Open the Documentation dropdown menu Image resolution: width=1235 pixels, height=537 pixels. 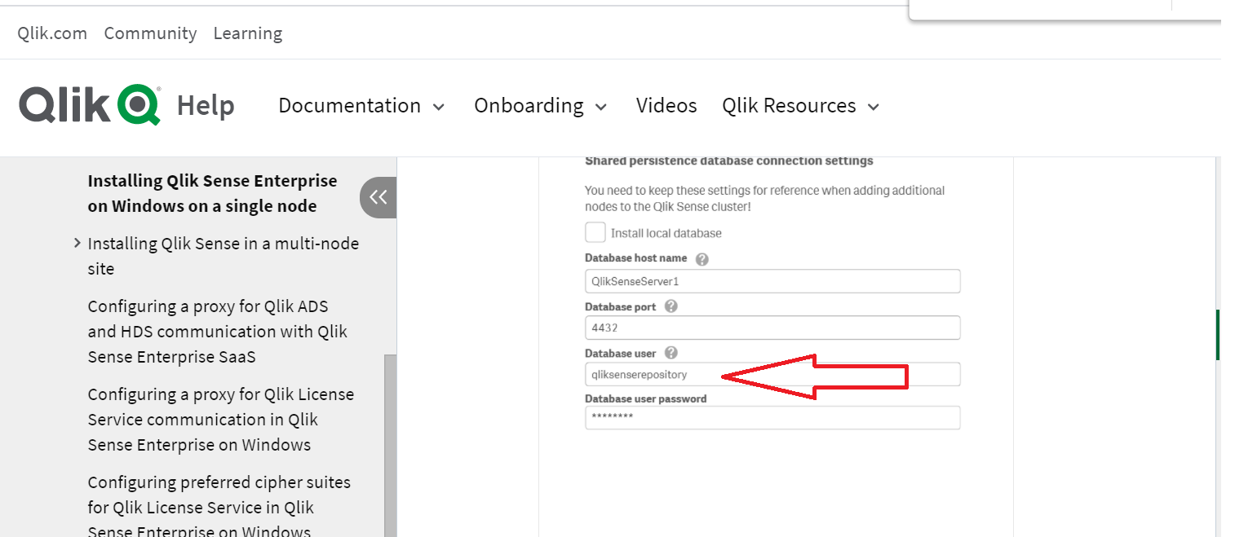click(x=361, y=106)
